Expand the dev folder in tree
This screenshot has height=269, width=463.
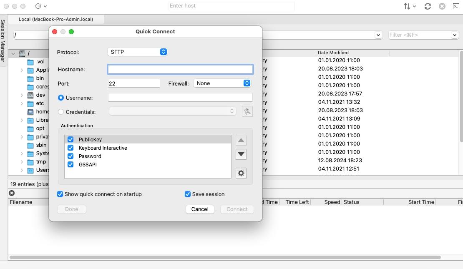click(x=22, y=95)
